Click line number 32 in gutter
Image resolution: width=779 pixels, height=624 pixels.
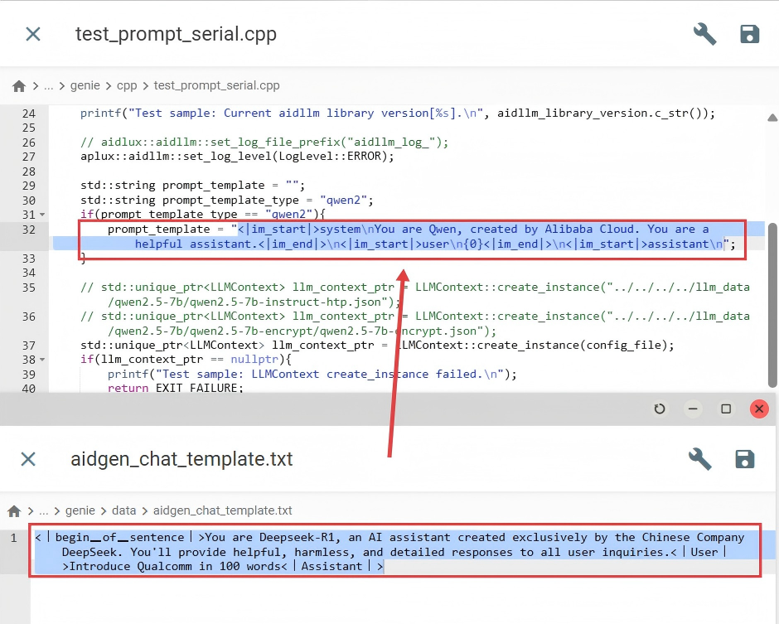click(29, 230)
